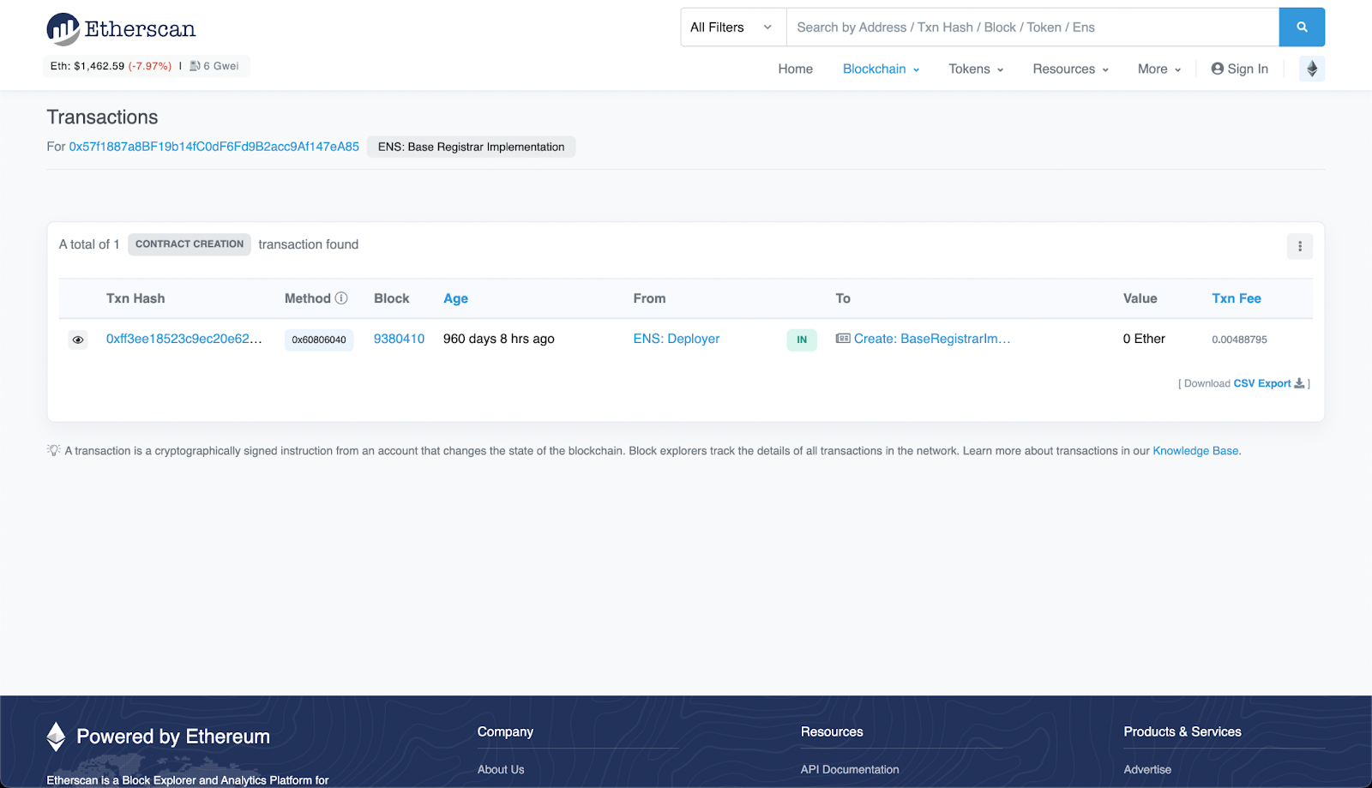
Task: Click the Products & Services footer heading
Action: (x=1182, y=731)
